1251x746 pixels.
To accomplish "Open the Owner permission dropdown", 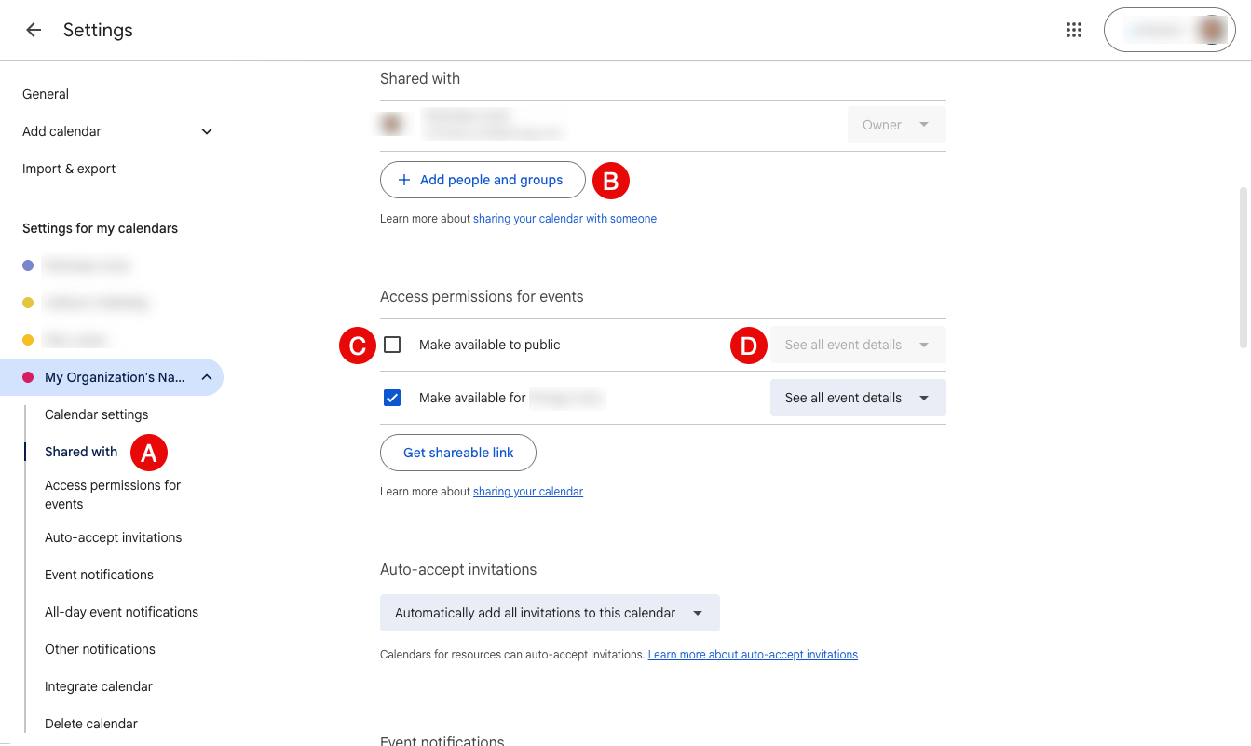I will tap(895, 124).
